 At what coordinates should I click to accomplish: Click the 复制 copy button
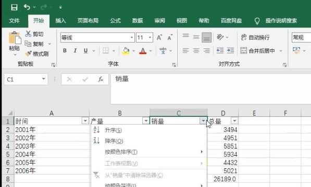click(x=34, y=44)
